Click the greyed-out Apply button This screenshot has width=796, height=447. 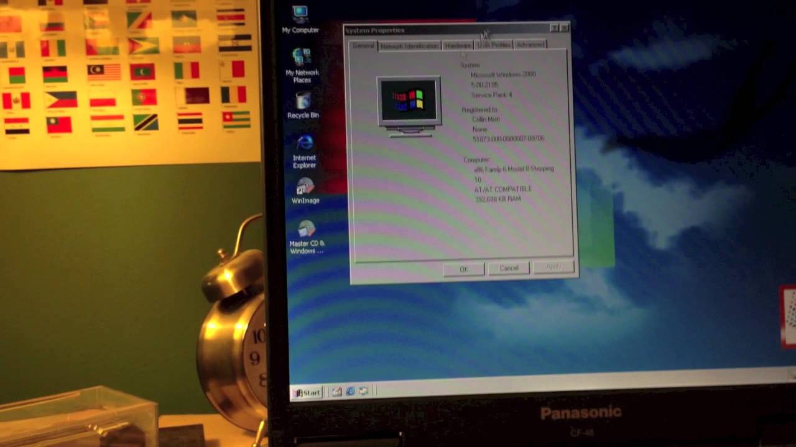point(553,266)
